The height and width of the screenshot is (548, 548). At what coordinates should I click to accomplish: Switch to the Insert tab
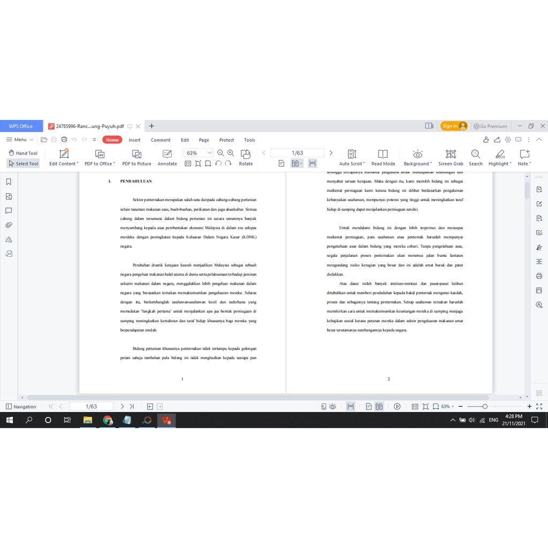[x=134, y=140]
